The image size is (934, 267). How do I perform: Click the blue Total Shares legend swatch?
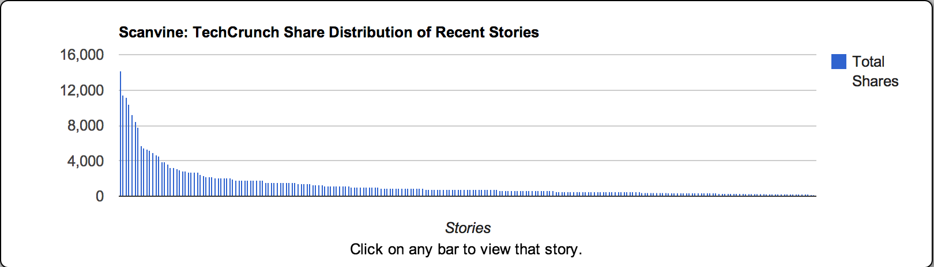[x=838, y=62]
